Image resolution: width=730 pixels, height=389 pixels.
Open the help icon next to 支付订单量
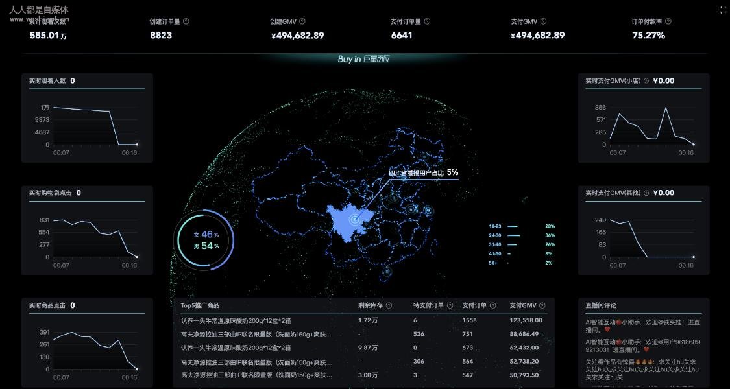428,21
